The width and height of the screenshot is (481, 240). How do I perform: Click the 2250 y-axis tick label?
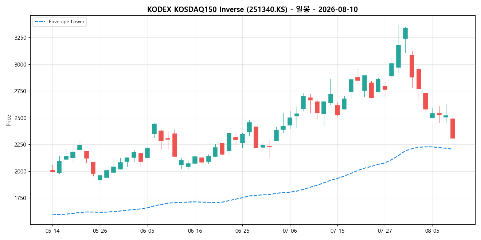coord(21,145)
